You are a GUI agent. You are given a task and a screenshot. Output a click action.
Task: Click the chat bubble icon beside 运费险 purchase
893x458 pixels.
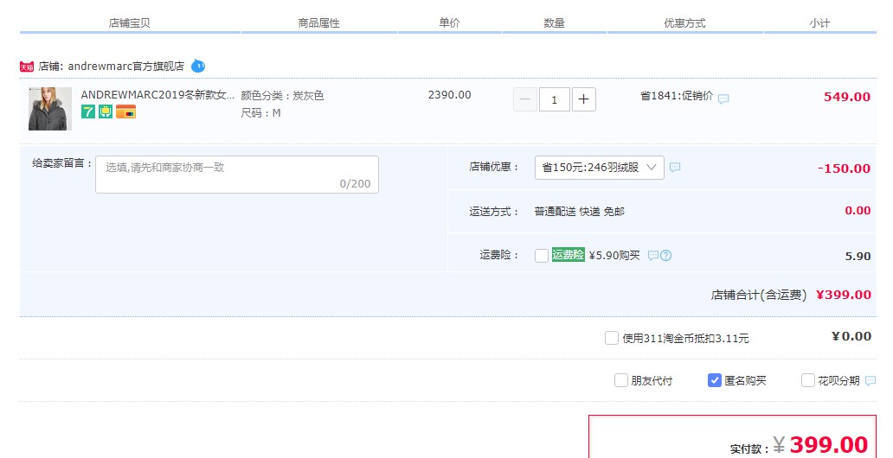653,256
